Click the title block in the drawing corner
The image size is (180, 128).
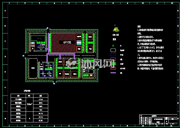coord(158,119)
